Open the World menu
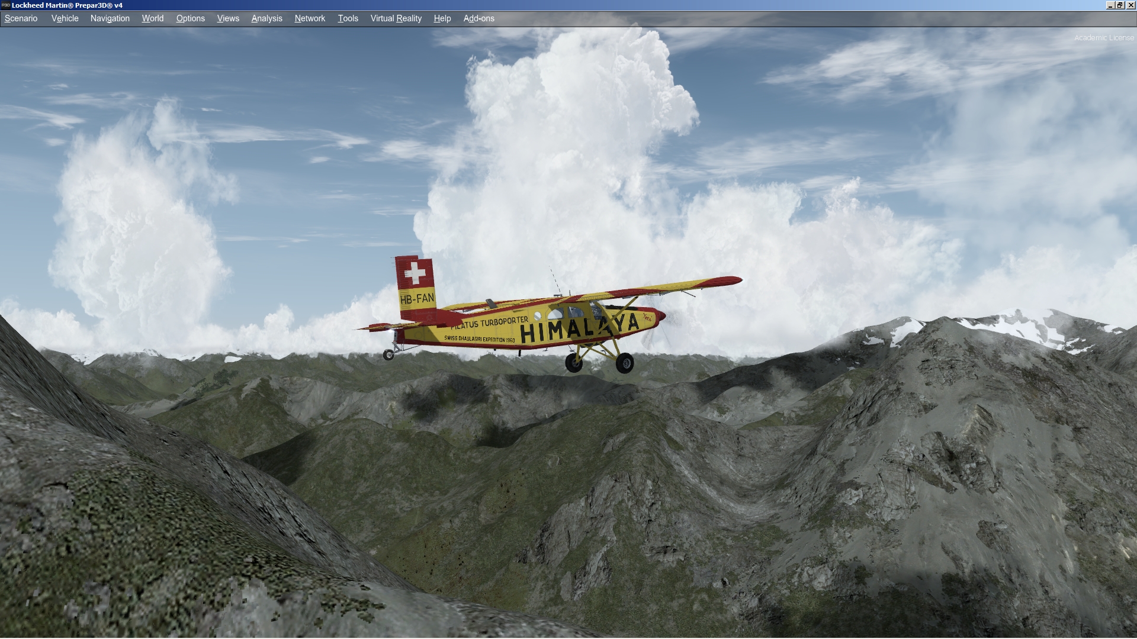This screenshot has height=639, width=1137. tap(152, 18)
